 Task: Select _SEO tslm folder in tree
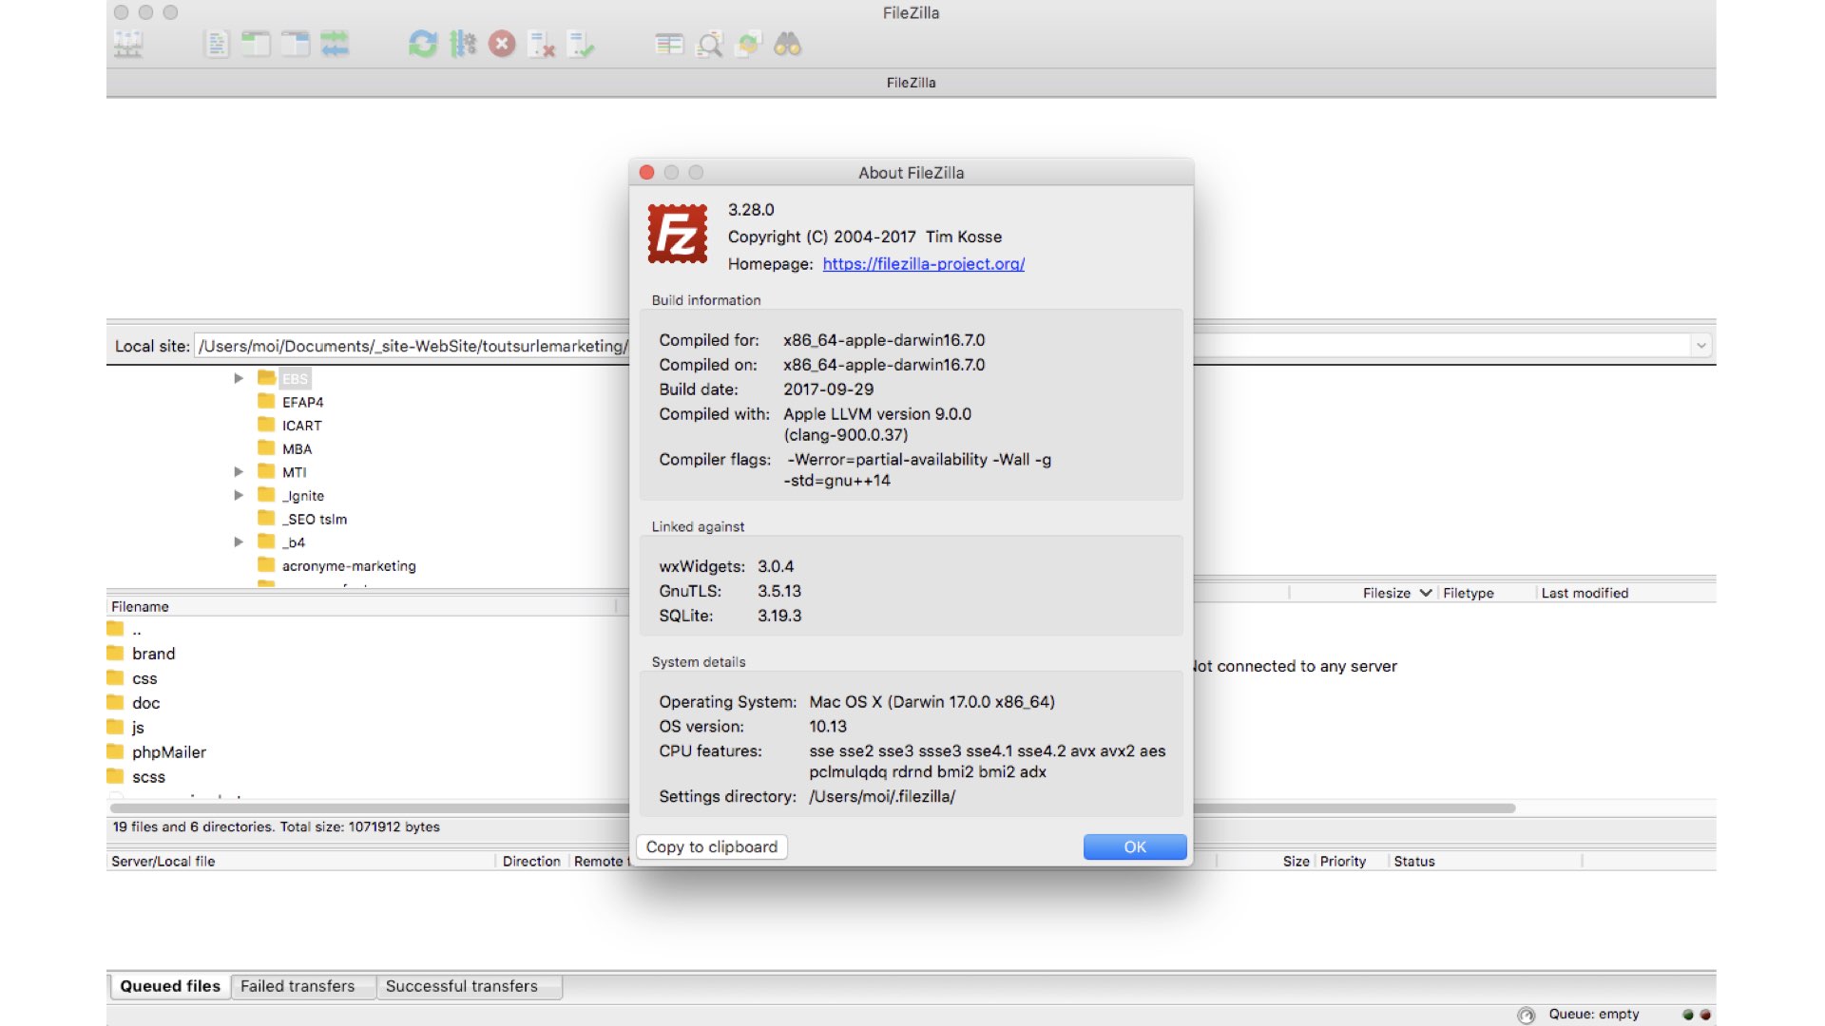tap(315, 519)
